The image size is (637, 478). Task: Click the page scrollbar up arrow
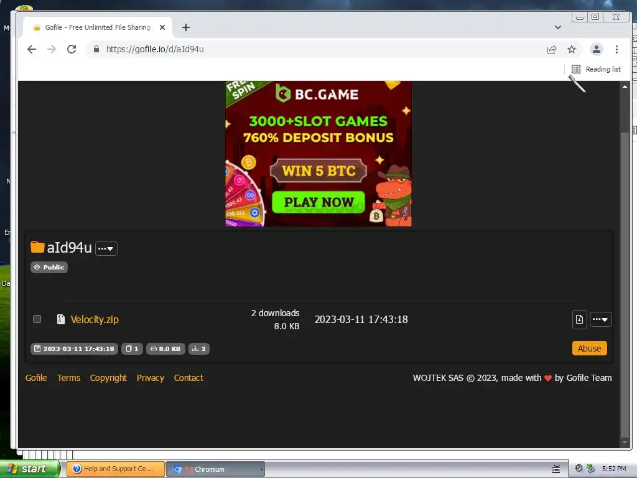[x=625, y=87]
